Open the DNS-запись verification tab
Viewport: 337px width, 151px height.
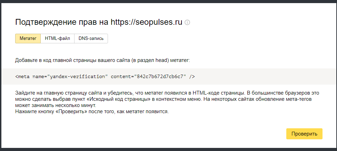coord(91,39)
